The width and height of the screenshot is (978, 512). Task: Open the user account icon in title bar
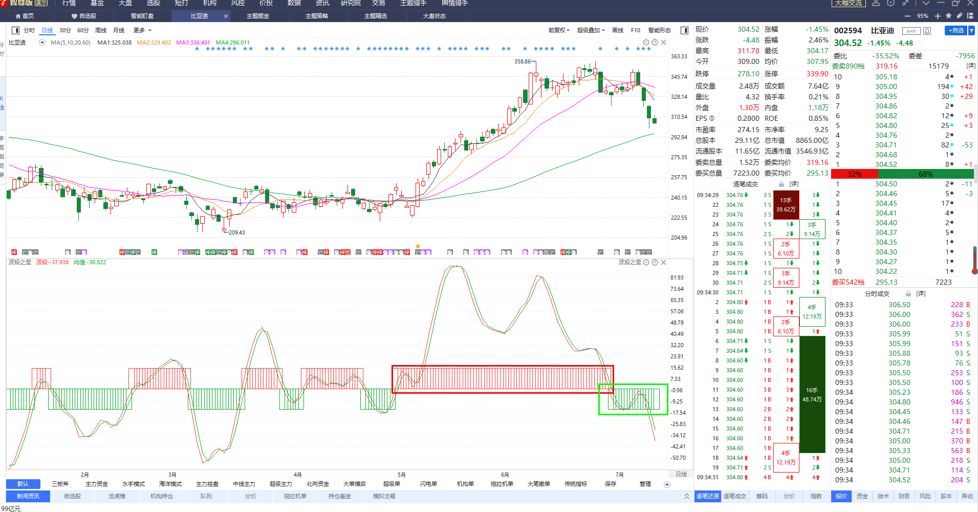[x=876, y=3]
